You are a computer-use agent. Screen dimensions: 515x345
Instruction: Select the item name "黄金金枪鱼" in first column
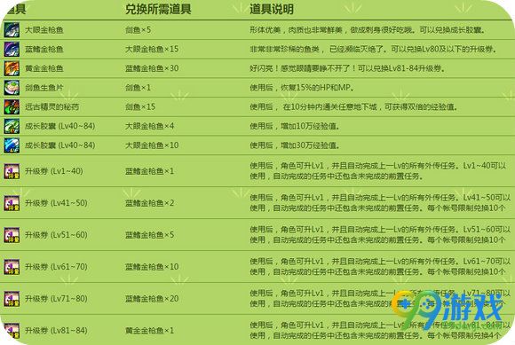point(44,68)
